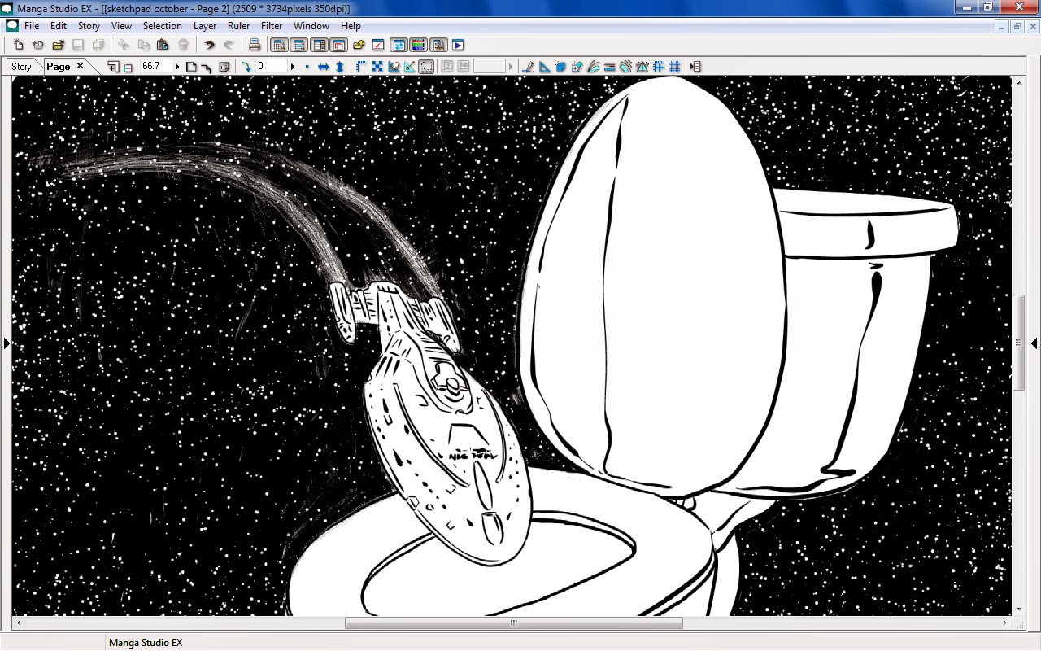Toggle the rainbow color bars panel button
Screen dimensions: 1041x651
point(419,46)
